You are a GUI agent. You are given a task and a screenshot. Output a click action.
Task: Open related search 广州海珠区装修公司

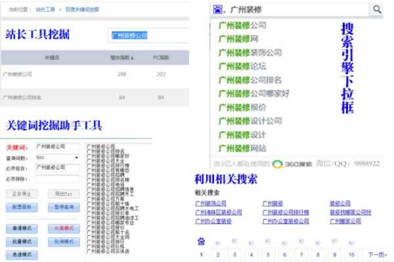pyautogui.click(x=219, y=212)
